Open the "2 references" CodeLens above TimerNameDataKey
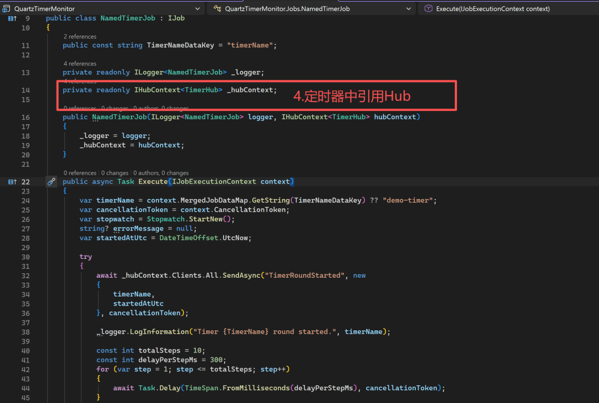This screenshot has width=599, height=403. coord(80,36)
